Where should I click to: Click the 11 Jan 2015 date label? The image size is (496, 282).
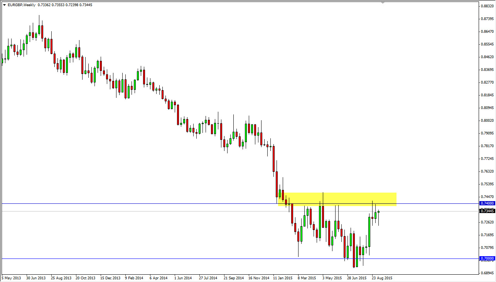(x=283, y=278)
